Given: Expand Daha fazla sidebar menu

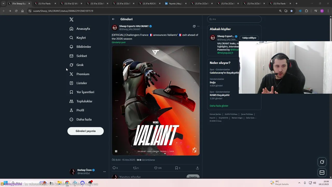Looking at the screenshot, I should click(81, 119).
